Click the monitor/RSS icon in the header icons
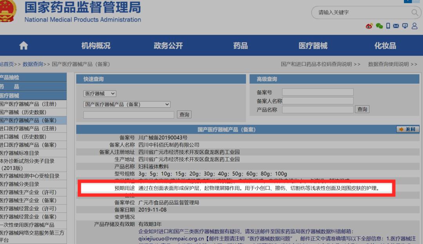Image resolution: width=423 pixels, height=244 pixels. pyautogui.click(x=405, y=26)
